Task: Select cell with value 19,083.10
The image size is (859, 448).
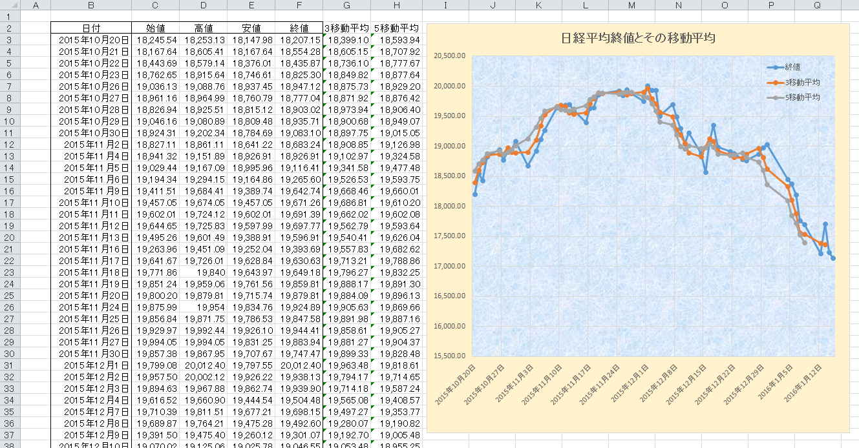Action: click(x=299, y=132)
